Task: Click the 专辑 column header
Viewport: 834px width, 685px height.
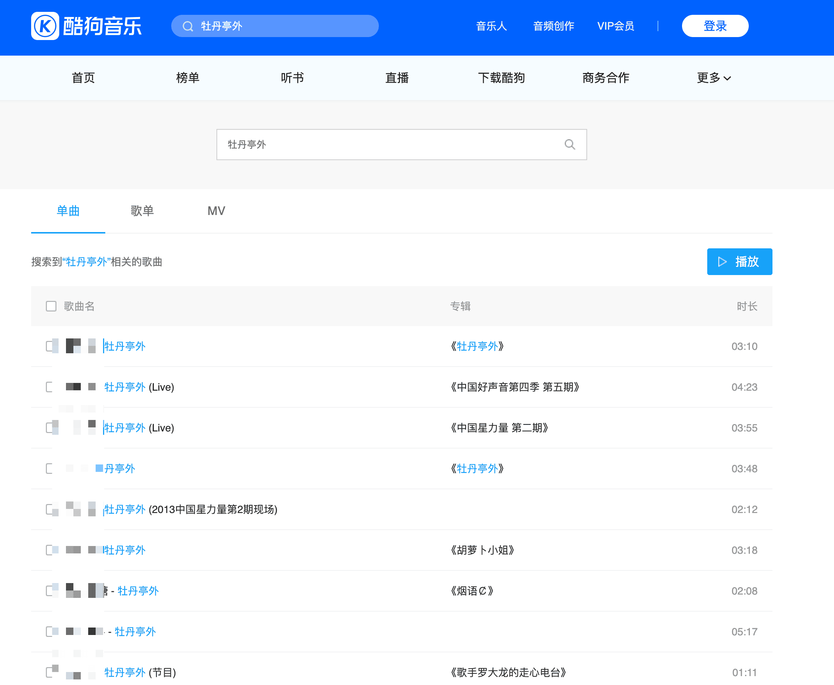Action: point(460,306)
